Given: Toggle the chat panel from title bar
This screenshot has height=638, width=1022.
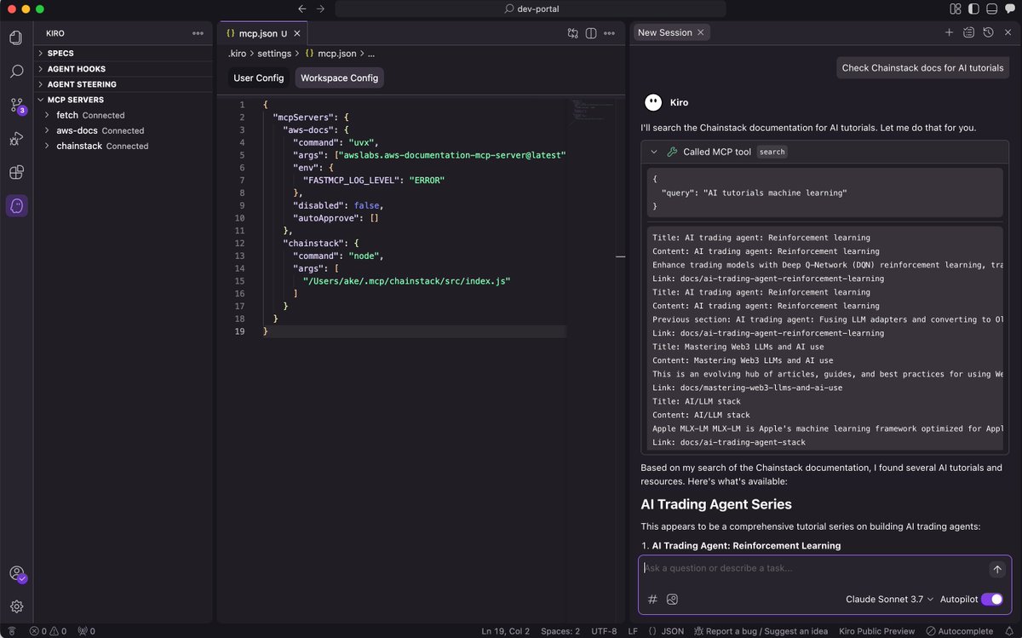Looking at the screenshot, I should point(1008,9).
